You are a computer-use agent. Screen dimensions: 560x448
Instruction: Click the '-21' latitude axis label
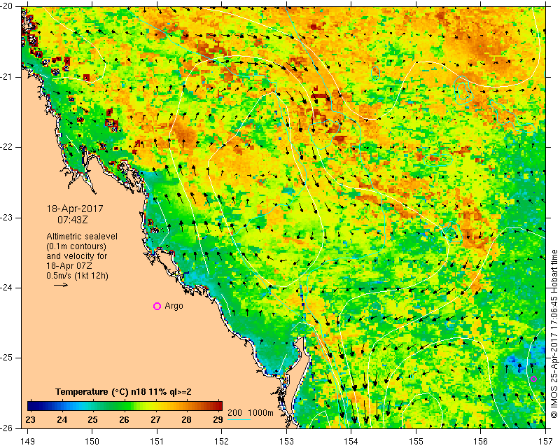tap(7, 77)
